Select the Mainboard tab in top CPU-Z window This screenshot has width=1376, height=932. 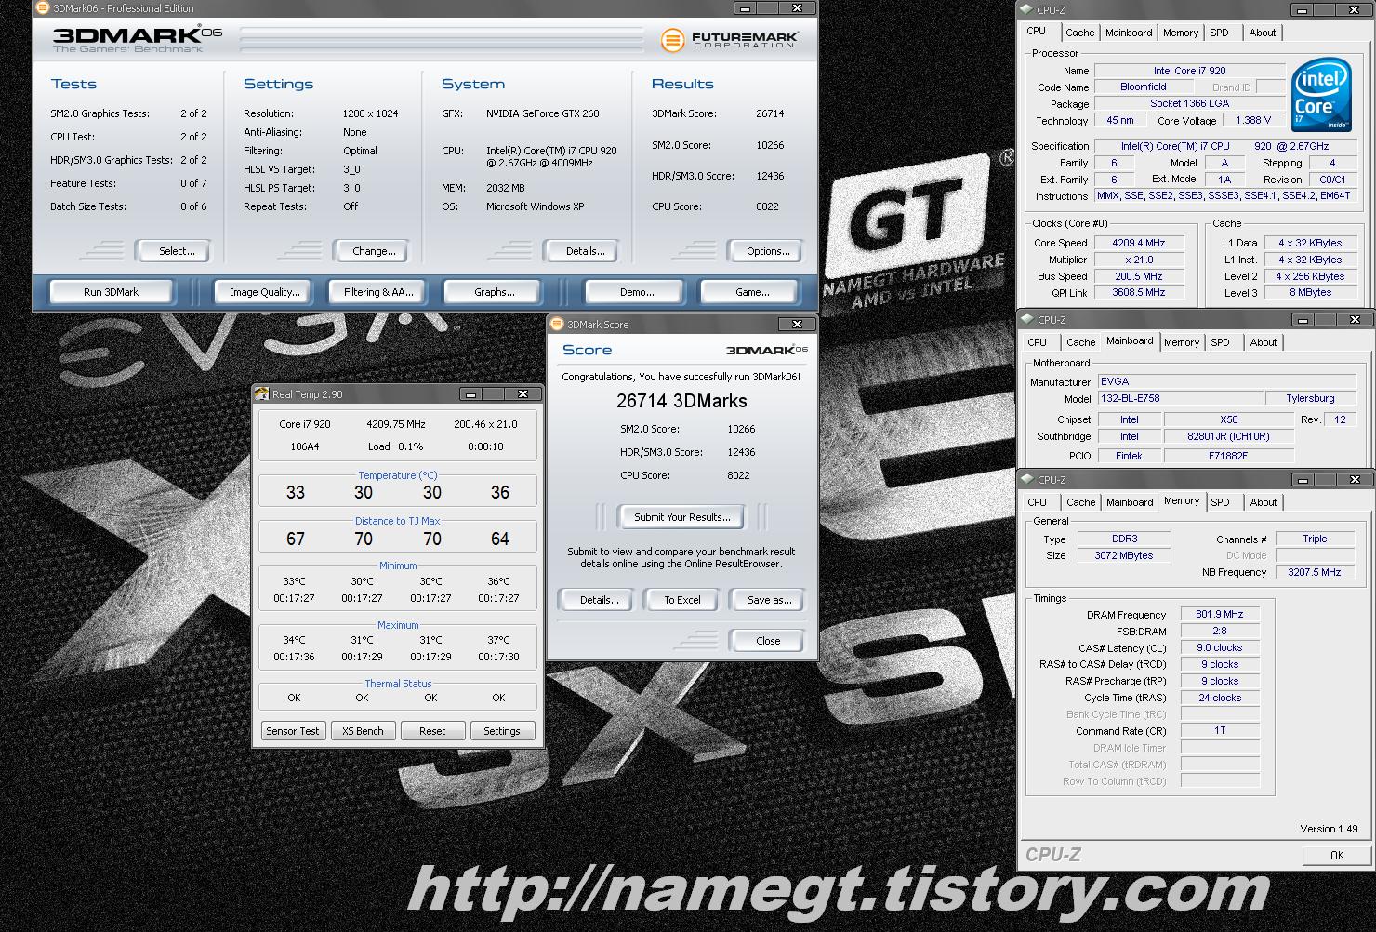click(x=1129, y=33)
